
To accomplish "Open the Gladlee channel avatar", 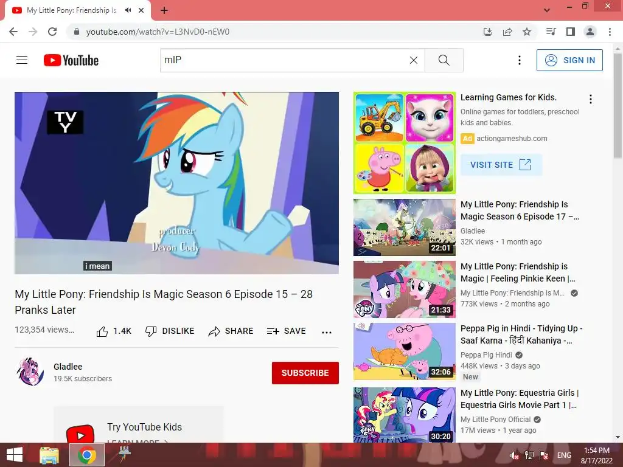I will 30,372.
